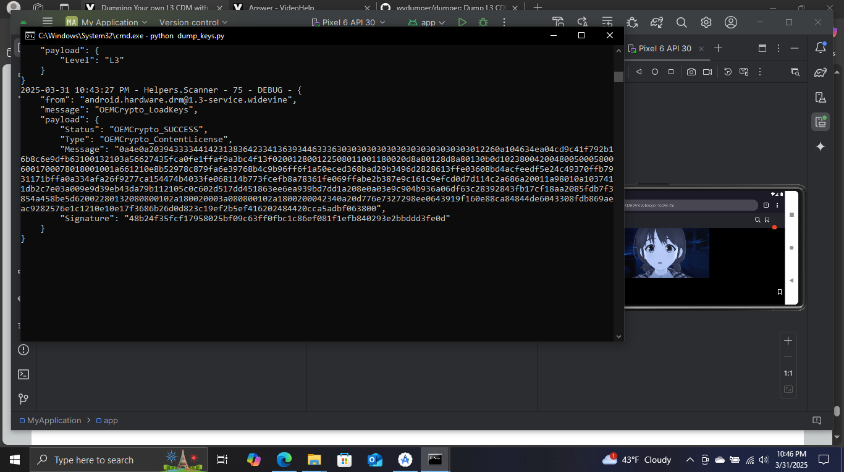
Task: Open emulator browser three-dot menu
Action: click(776, 206)
